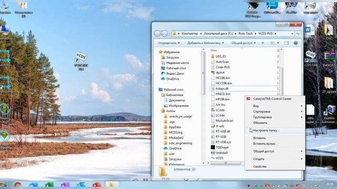Select HCC196.bin file
The height and width of the screenshot is (189, 337).
[x=224, y=83]
